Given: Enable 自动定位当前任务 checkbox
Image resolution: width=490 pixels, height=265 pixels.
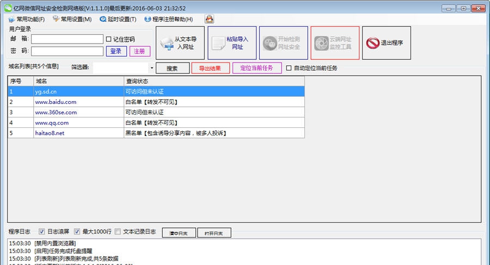Looking at the screenshot, I should (x=289, y=68).
